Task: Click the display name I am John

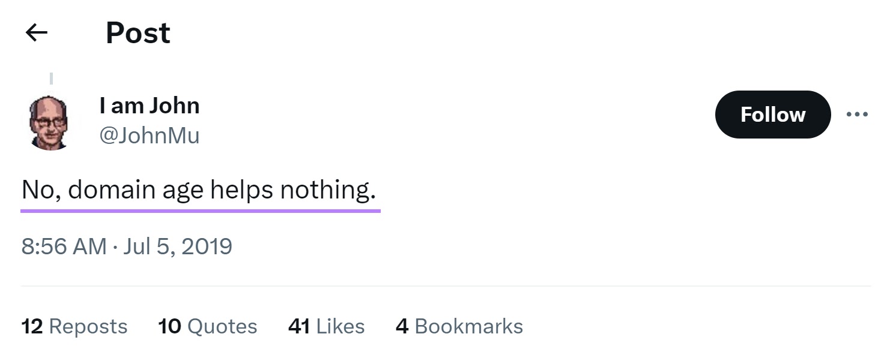Action: (150, 105)
